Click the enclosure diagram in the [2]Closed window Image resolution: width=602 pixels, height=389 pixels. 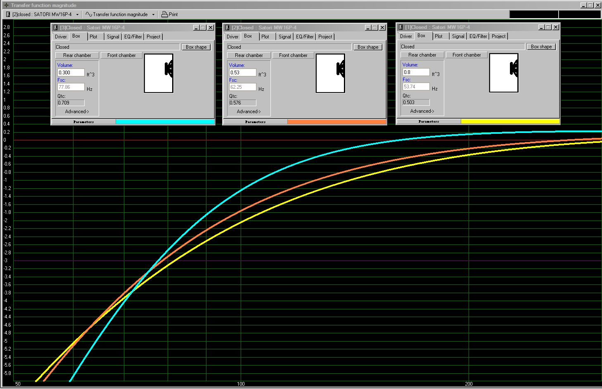tap(330, 74)
